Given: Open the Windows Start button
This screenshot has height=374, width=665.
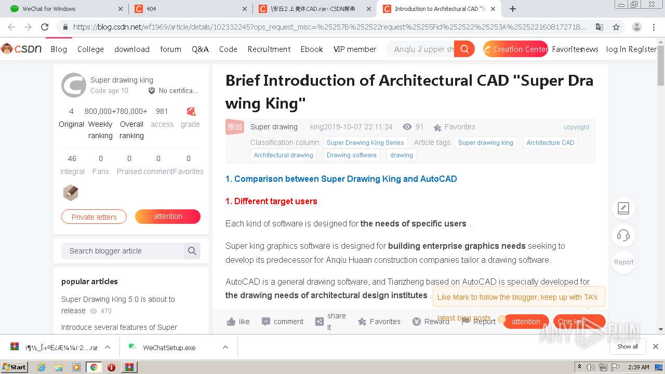Looking at the screenshot, I should point(14,367).
